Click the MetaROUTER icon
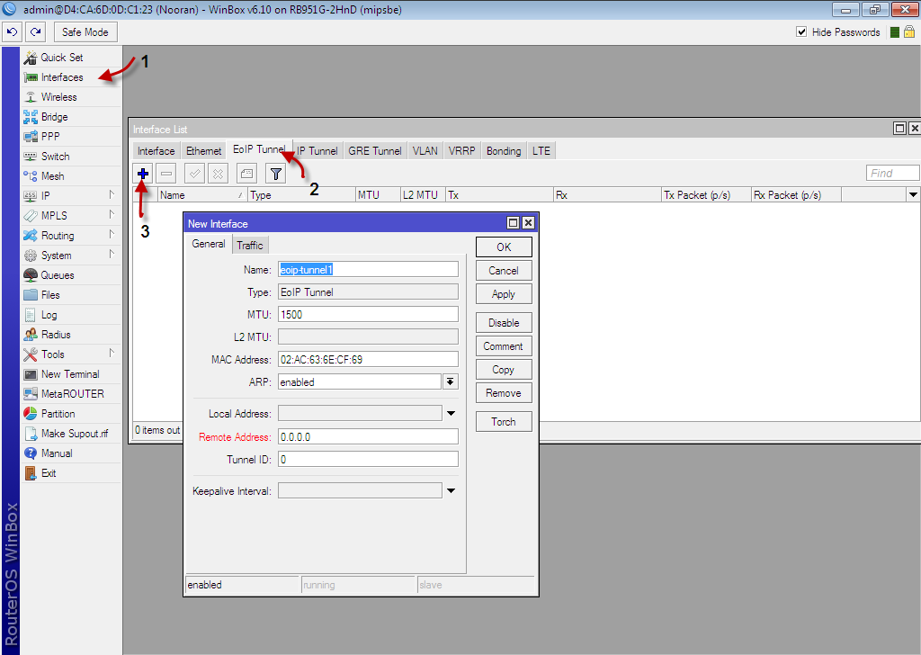This screenshot has height=655, width=921. pyautogui.click(x=31, y=394)
